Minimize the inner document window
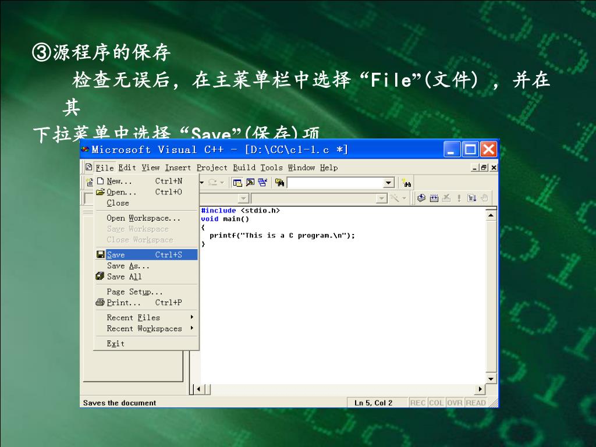Image resolution: width=596 pixels, height=447 pixels. [x=475, y=167]
